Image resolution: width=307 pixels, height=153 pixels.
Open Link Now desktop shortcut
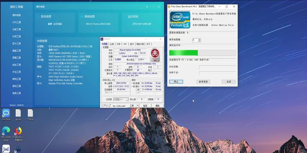coord(6,114)
